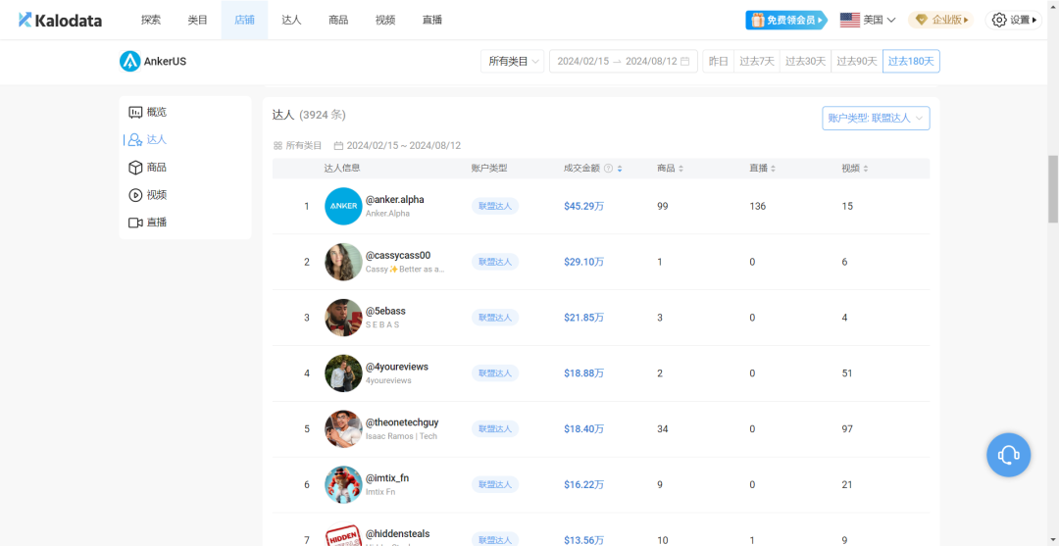Viewport: 1059px width, 546px height.
Task: Expand the 账户类型: 联盟达人 dropdown
Action: [x=876, y=119]
